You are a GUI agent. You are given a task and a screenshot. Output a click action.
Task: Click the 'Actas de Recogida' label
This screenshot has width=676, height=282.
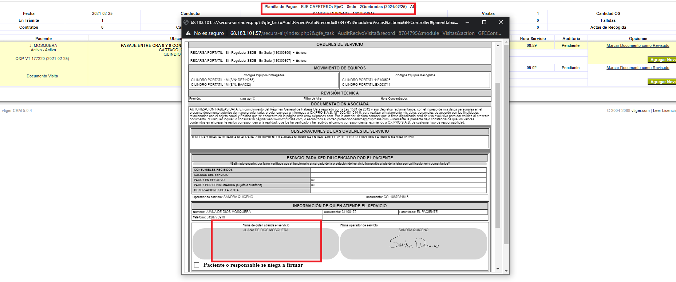[608, 27]
